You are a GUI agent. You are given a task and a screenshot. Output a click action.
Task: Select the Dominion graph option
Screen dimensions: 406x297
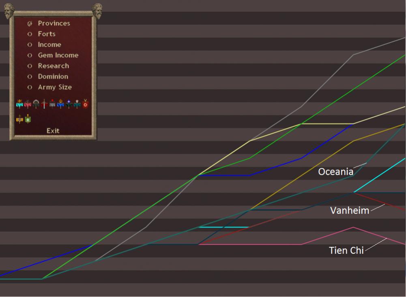[30, 76]
